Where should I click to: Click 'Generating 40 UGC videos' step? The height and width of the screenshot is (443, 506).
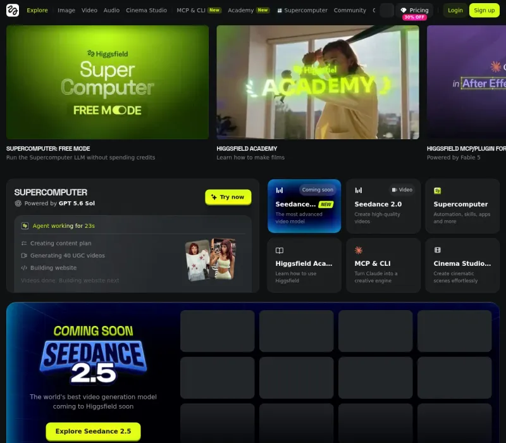tap(68, 256)
